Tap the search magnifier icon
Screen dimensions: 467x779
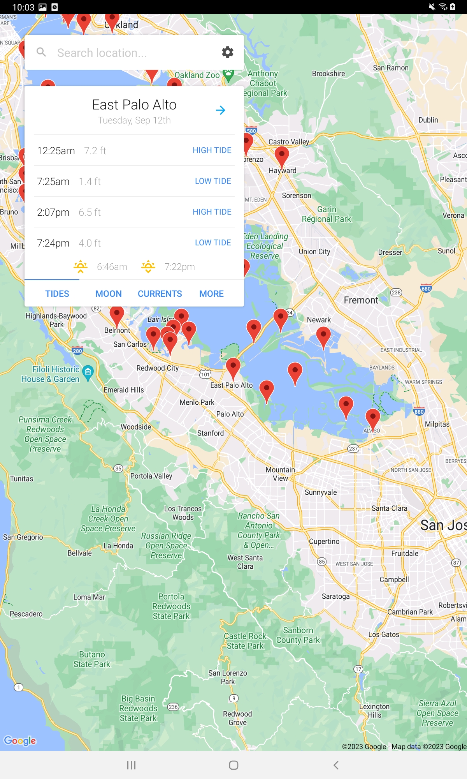tap(41, 52)
